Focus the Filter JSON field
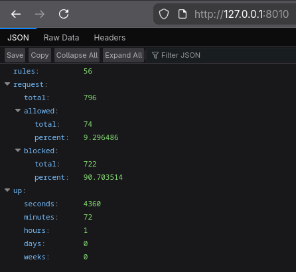 coord(221,55)
